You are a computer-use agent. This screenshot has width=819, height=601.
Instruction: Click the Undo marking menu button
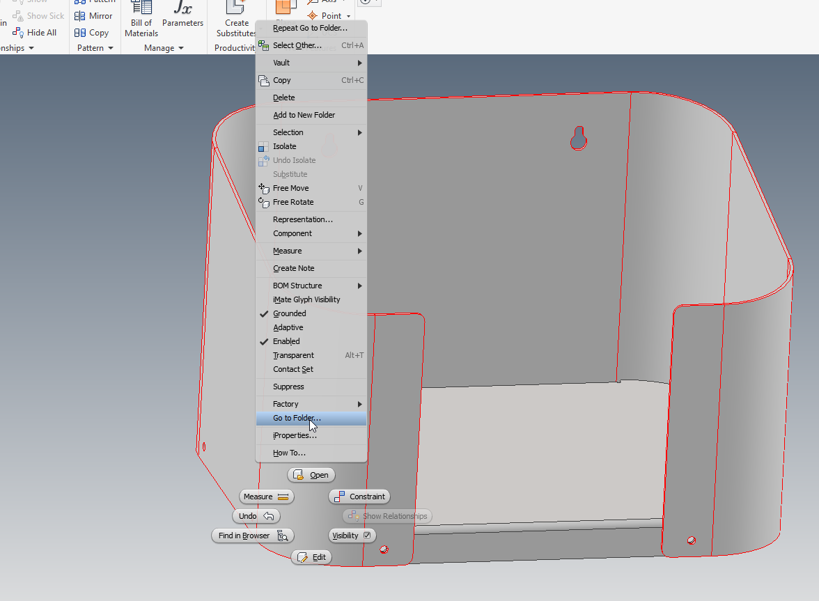click(256, 516)
